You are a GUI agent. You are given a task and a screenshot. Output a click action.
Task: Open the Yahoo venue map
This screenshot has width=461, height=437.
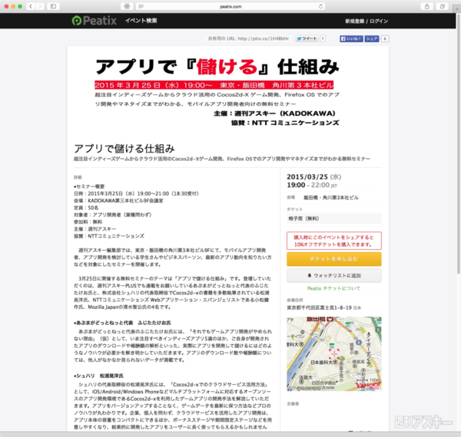click(334, 353)
